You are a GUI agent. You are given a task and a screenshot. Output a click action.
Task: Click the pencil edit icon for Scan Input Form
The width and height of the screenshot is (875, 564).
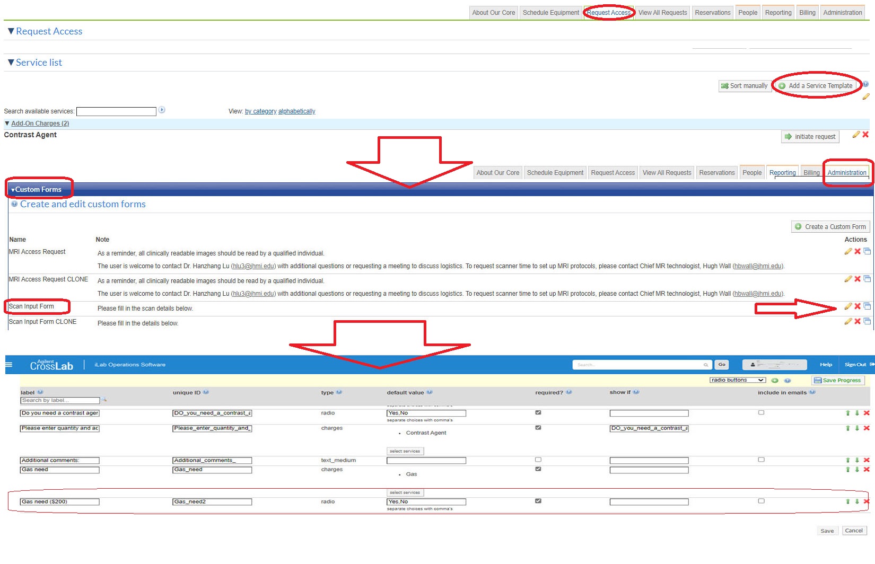(848, 306)
